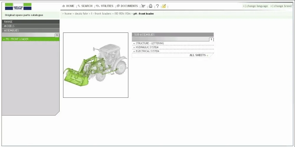
Task: Click the Deutz-Fahr logo
Action: [x=18, y=6]
